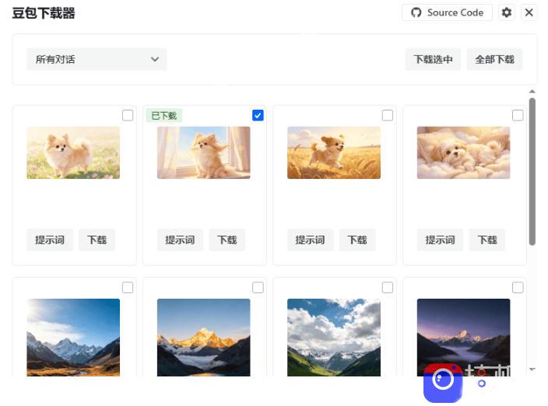Open settings via the gear icon
Screen dimensions: 548x406
[507, 13]
